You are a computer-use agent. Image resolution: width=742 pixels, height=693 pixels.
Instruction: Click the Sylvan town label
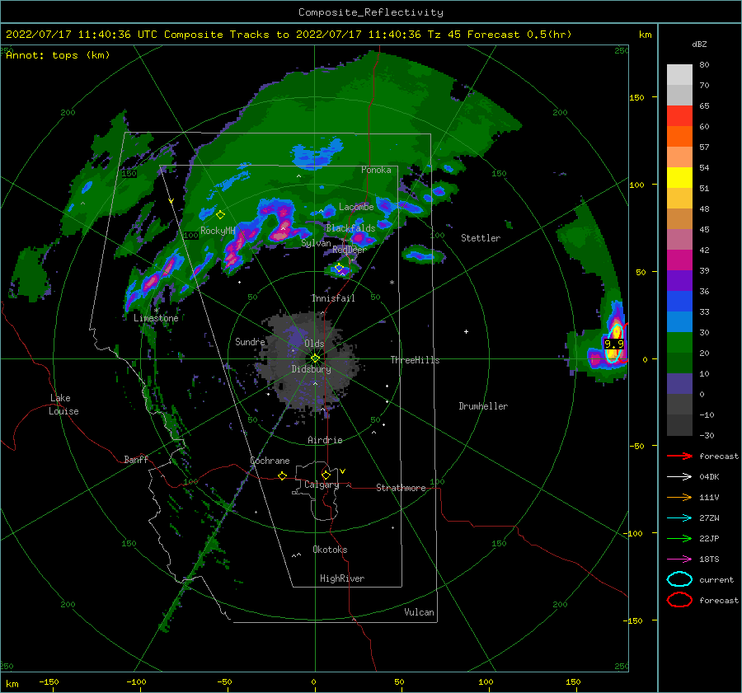coord(316,243)
